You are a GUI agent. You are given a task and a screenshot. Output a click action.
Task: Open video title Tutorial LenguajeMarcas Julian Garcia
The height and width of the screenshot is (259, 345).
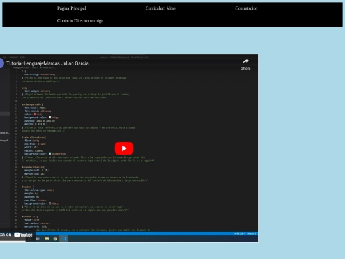pyautogui.click(x=47, y=63)
